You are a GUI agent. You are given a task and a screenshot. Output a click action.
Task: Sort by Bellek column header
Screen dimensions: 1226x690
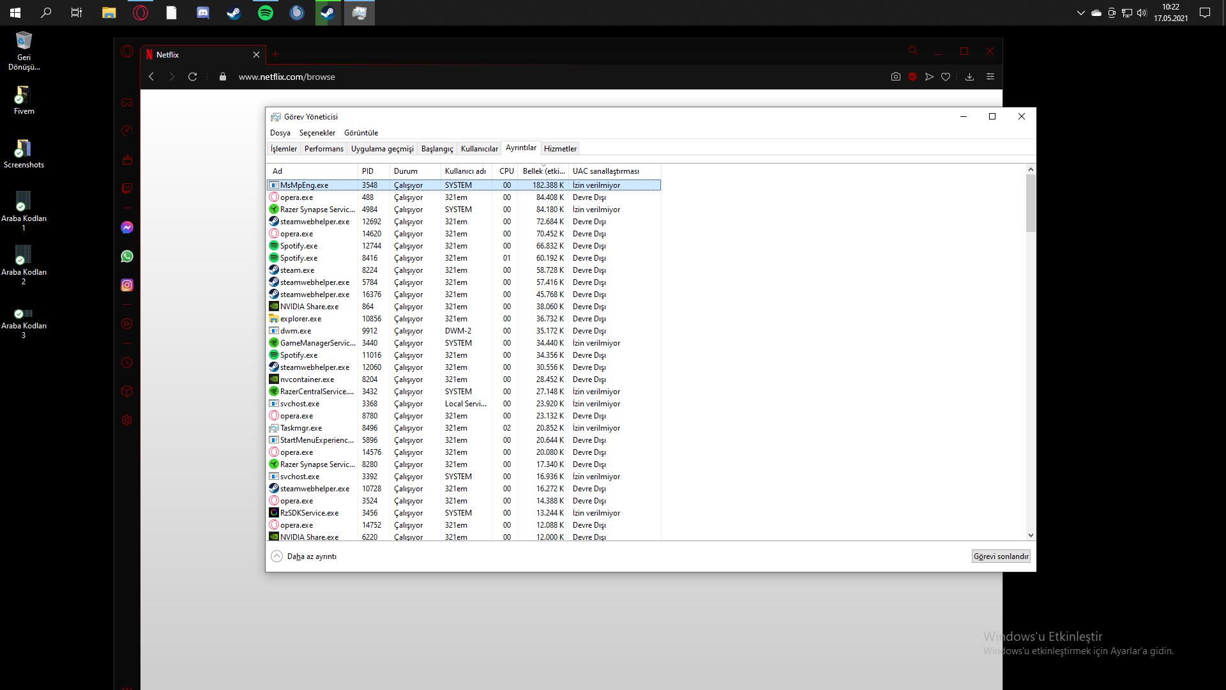[543, 171]
